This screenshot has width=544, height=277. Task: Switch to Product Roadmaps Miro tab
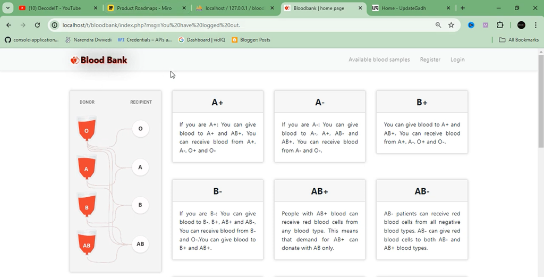[x=147, y=8]
